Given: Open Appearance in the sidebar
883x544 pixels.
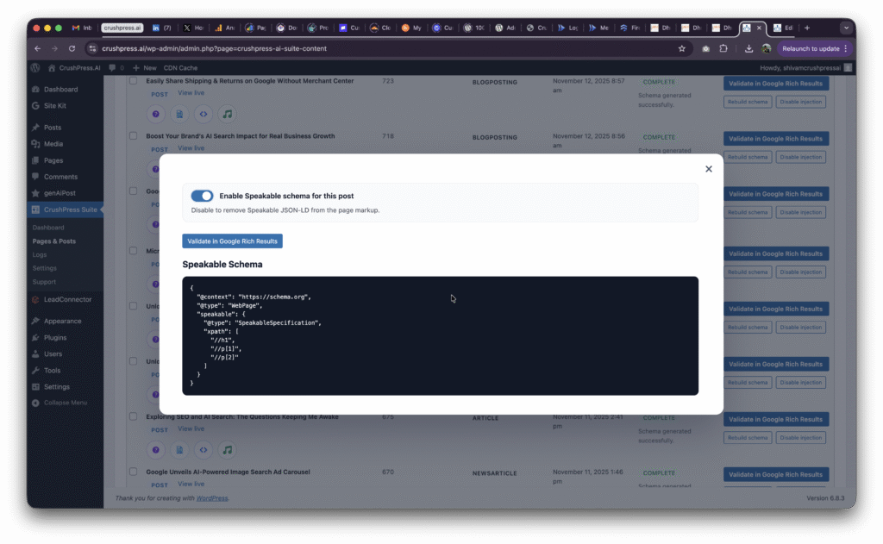Looking at the screenshot, I should click(62, 321).
